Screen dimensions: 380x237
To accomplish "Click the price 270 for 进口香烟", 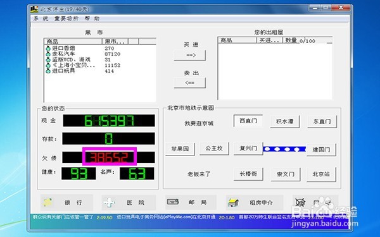I will point(110,49).
